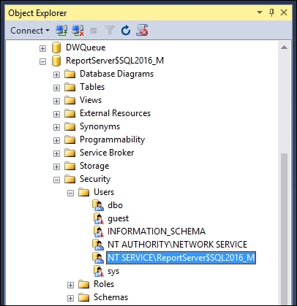Select NT AUTHORITY\NETWORK SERVICE user label

click(x=177, y=245)
